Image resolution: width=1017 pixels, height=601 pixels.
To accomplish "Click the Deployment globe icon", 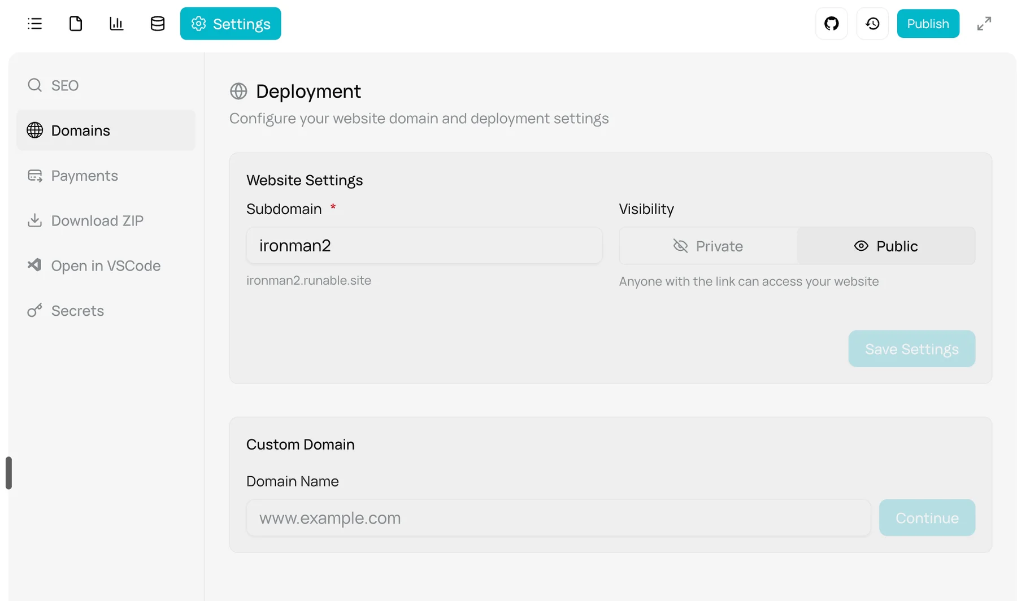I will pyautogui.click(x=238, y=92).
